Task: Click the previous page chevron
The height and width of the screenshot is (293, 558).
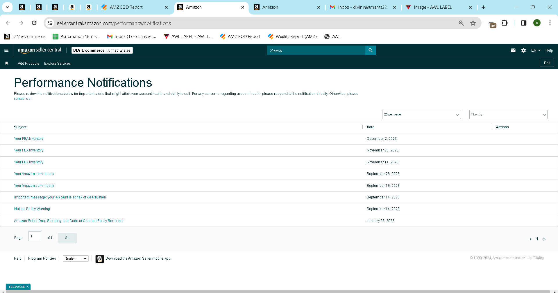Action: (531, 239)
